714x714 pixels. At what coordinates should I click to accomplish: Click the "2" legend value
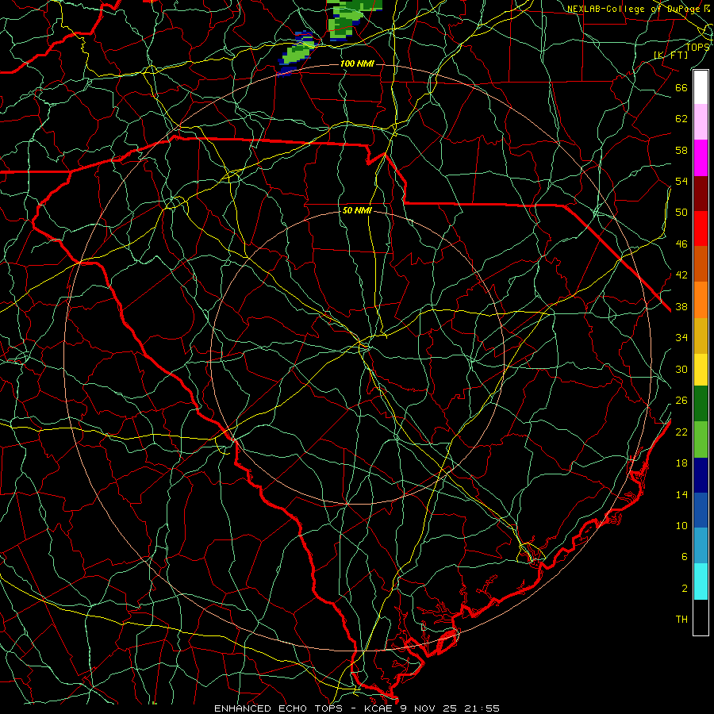(x=685, y=588)
